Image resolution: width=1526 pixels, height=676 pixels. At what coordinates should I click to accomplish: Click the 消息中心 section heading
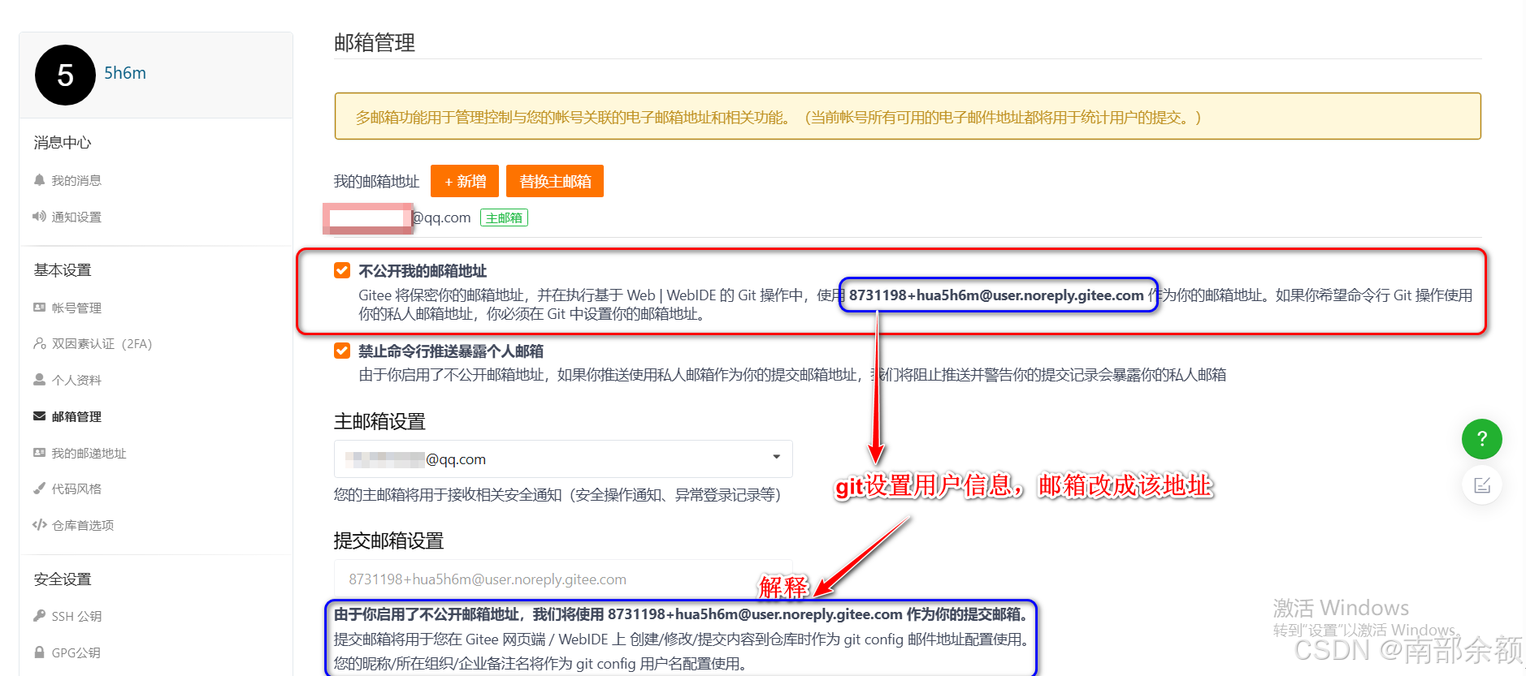pyautogui.click(x=63, y=143)
